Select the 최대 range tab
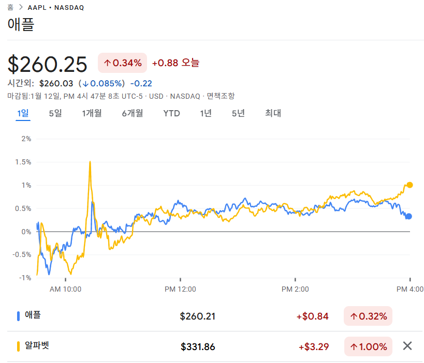 click(x=273, y=113)
